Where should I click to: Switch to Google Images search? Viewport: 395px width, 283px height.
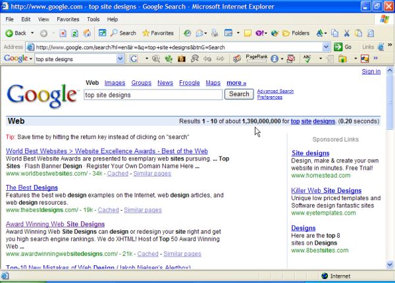[x=115, y=83]
